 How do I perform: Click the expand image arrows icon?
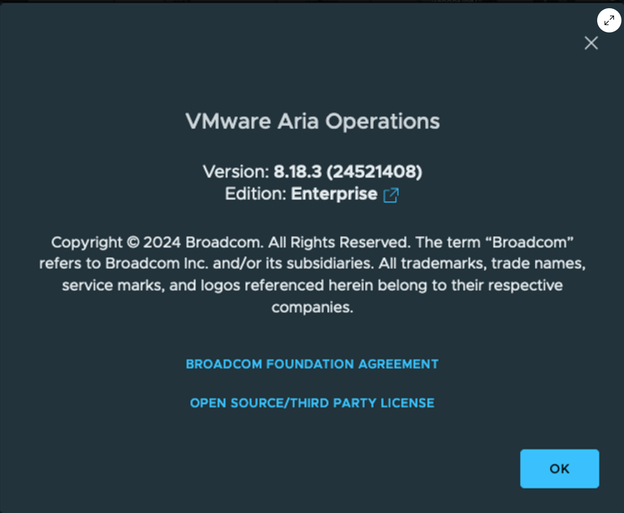pos(609,20)
